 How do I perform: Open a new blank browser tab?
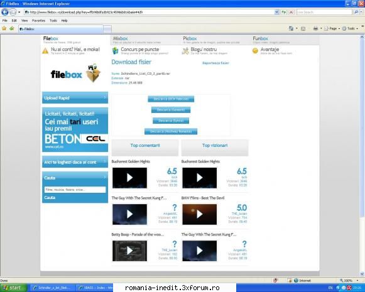point(107,29)
